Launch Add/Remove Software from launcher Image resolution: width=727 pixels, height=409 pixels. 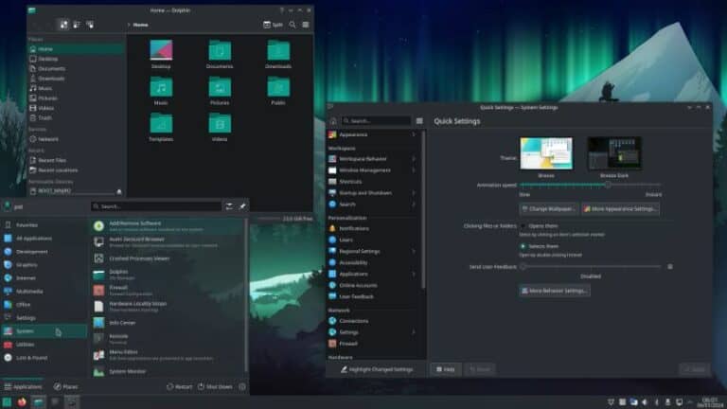click(x=168, y=226)
